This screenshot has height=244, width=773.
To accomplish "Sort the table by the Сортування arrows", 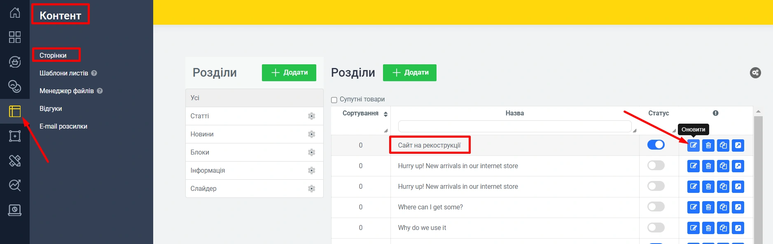I will (x=385, y=114).
